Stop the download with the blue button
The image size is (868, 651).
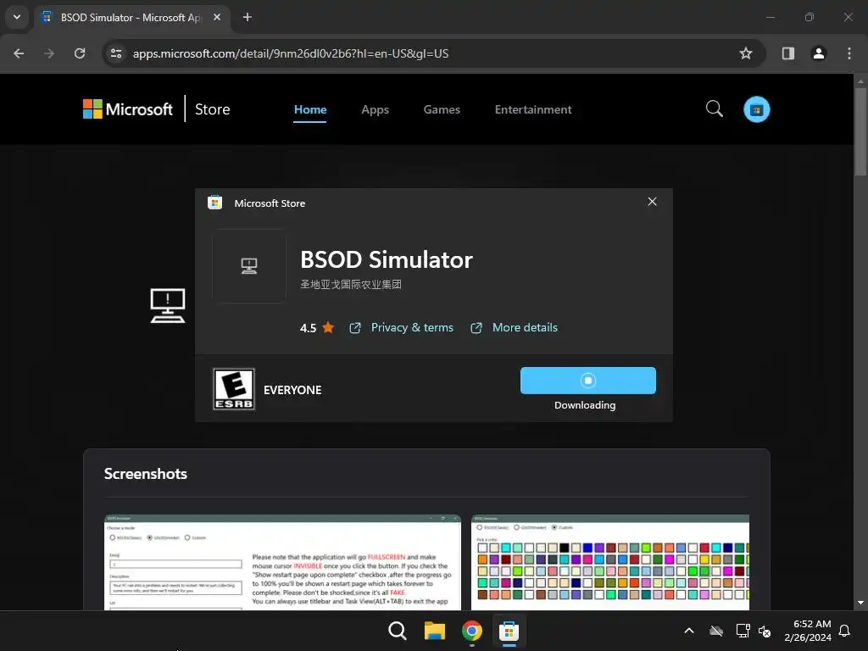[x=588, y=381]
